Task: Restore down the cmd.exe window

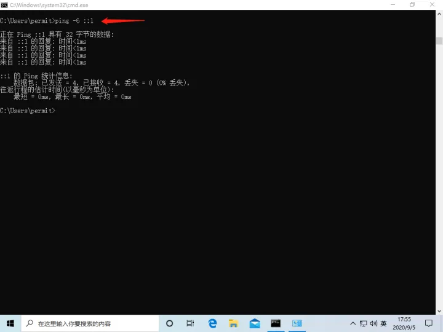Action: pos(412,5)
